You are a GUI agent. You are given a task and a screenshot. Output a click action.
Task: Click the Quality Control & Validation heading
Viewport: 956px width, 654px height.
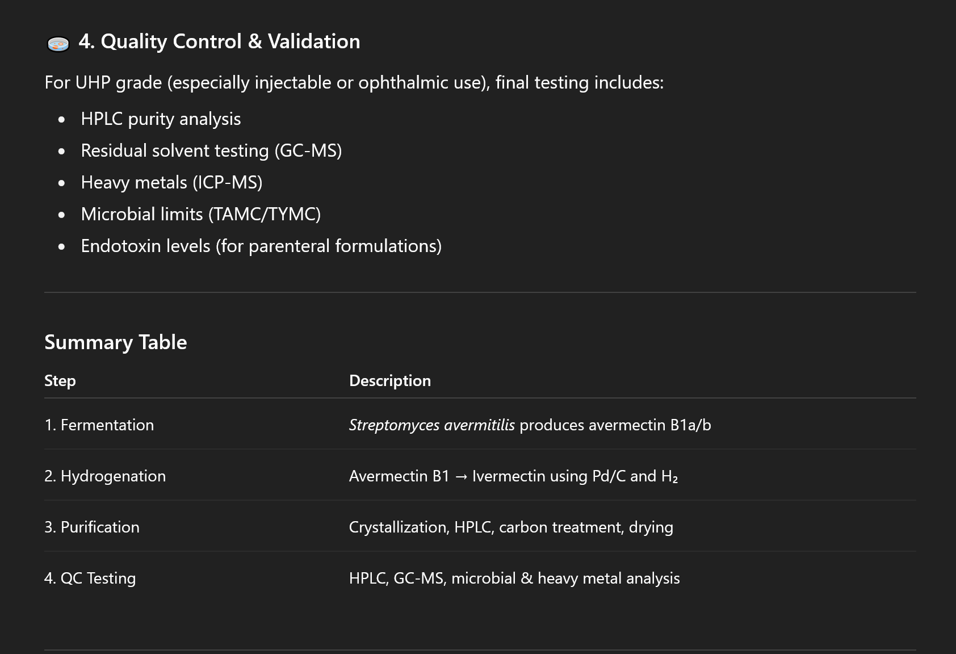pos(219,41)
